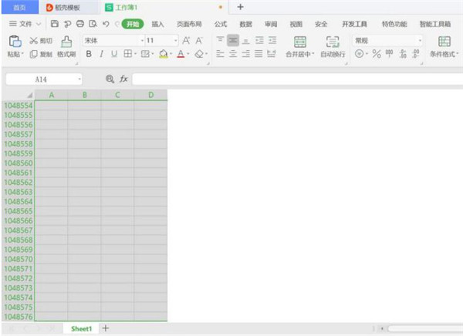The image size is (463, 336).
Task: Open the 公式 Formulas tab
Action: tap(221, 24)
